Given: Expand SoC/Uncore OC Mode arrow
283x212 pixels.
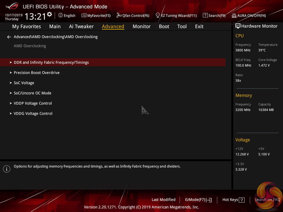Looking at the screenshot, I should [x=11, y=93].
